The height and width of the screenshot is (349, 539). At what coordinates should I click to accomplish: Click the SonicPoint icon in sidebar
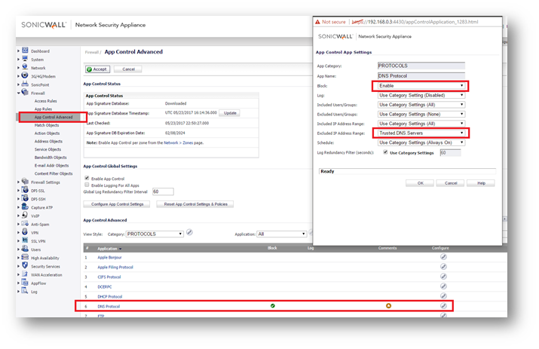(x=25, y=84)
